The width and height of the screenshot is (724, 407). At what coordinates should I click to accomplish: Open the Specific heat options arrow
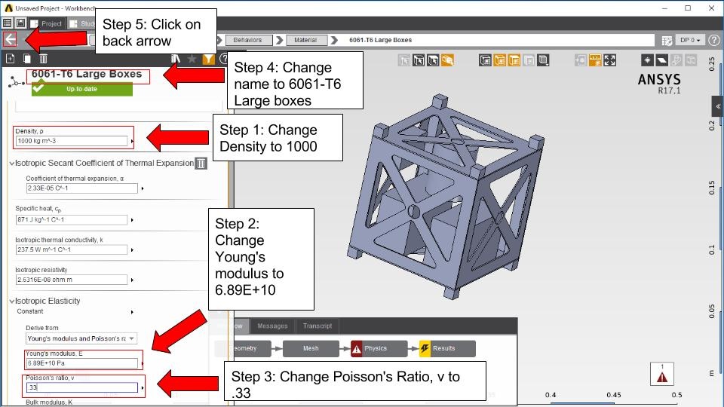coord(132,220)
